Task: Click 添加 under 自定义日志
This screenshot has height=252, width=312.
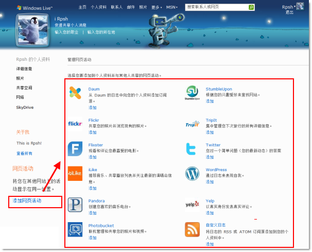Action: point(210,244)
